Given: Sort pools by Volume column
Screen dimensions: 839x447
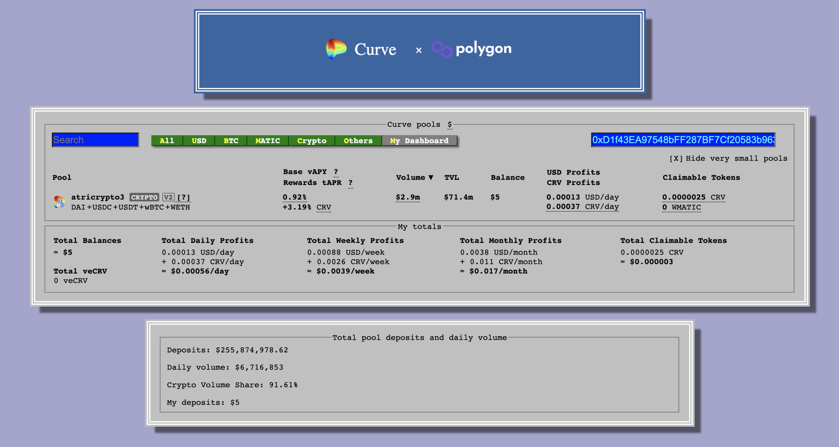Looking at the screenshot, I should tap(414, 178).
